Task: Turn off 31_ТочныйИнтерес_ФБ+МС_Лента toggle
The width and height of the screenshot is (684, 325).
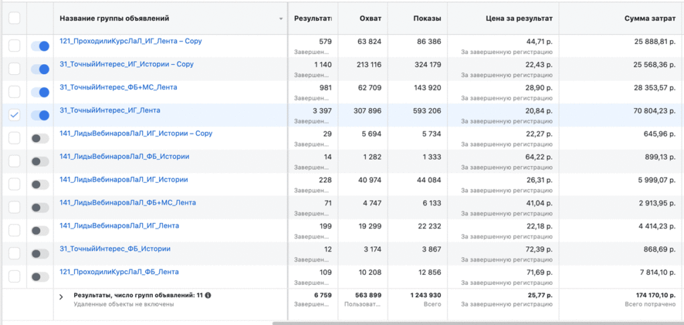Action: pyautogui.click(x=40, y=92)
